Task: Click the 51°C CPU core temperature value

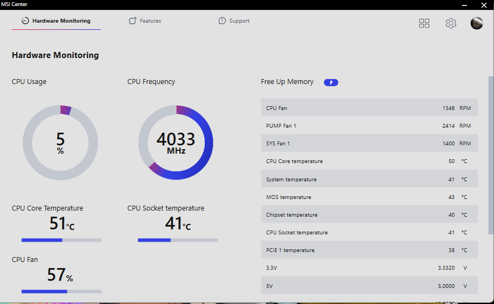Action: 62,223
